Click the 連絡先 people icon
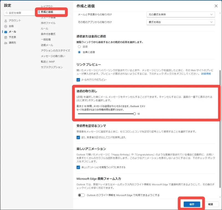The height and width of the screenshot is (210, 222). [x=6, y=43]
